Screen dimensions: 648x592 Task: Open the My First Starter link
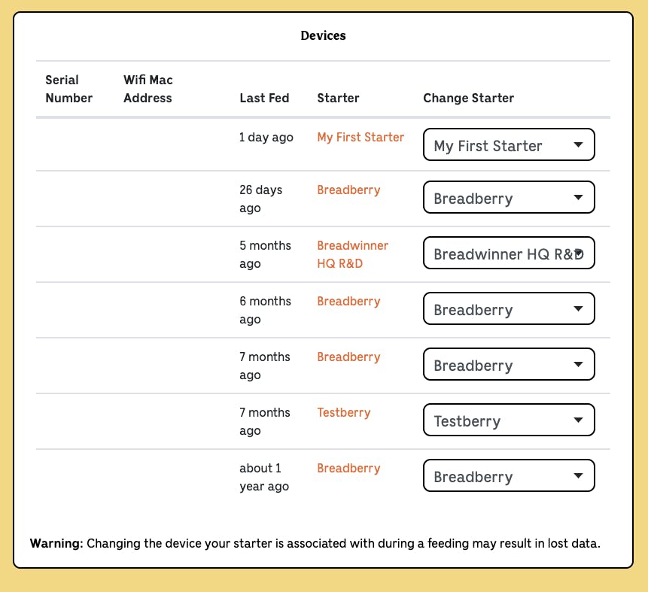pyautogui.click(x=361, y=138)
